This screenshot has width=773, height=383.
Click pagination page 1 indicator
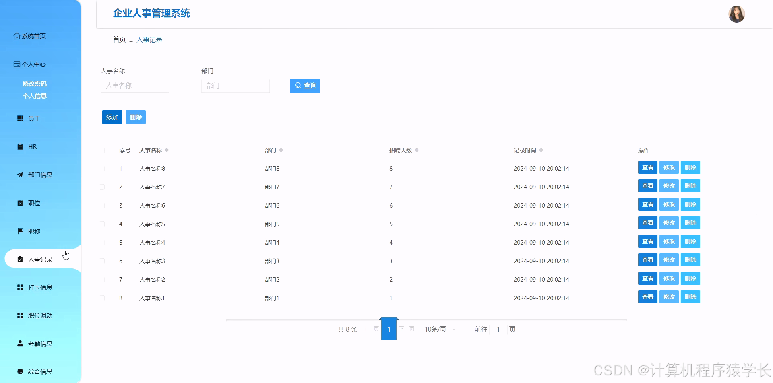[389, 329]
